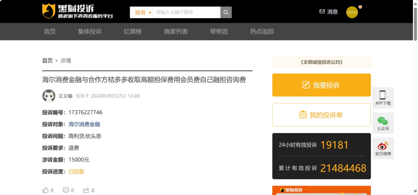Click 海尔消费金融 complaint target link
This screenshot has width=418, height=195.
point(84,124)
